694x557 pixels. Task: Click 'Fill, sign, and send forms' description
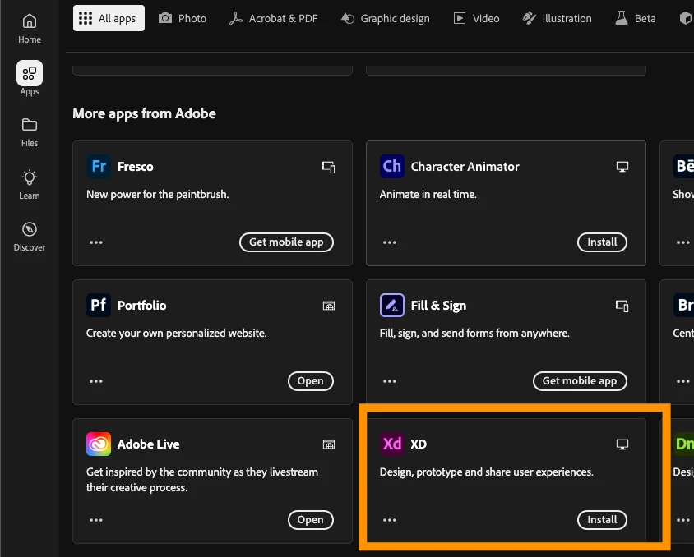(x=474, y=334)
